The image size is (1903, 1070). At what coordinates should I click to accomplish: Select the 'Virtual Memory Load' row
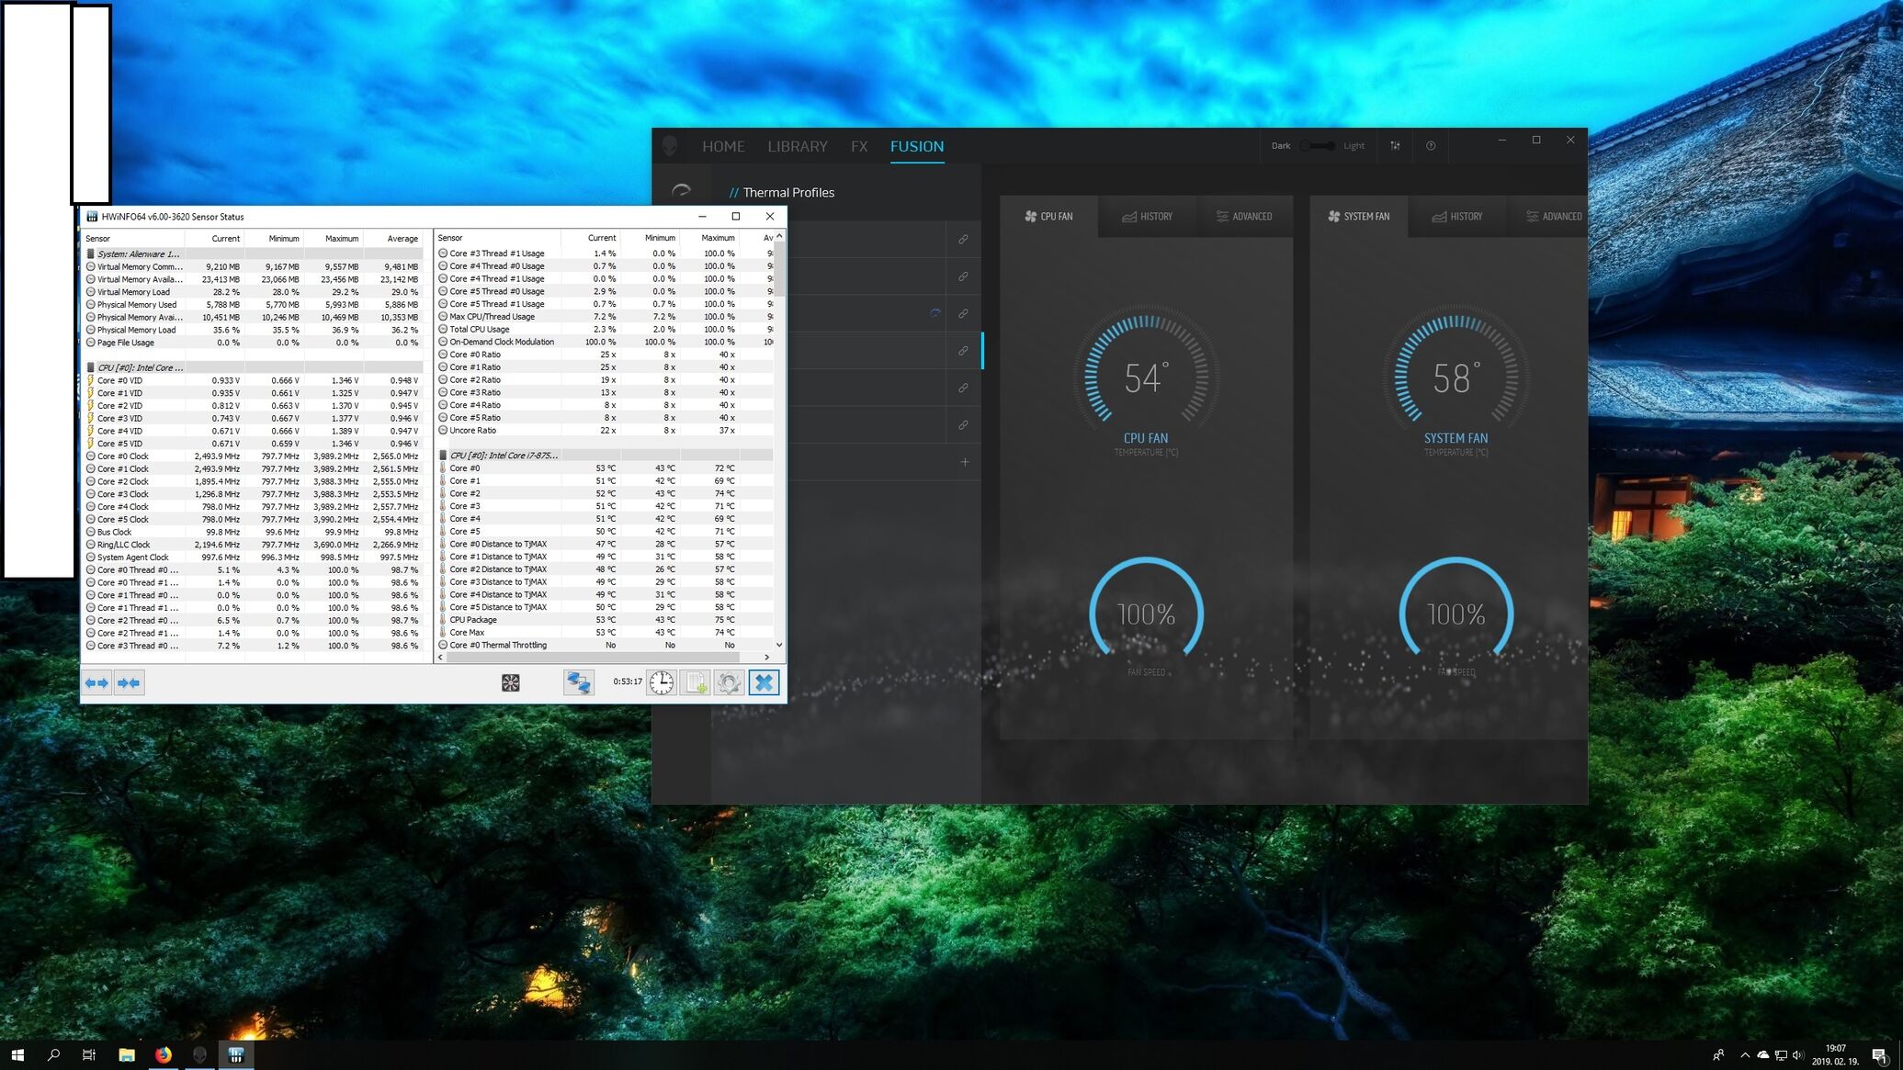(253, 292)
